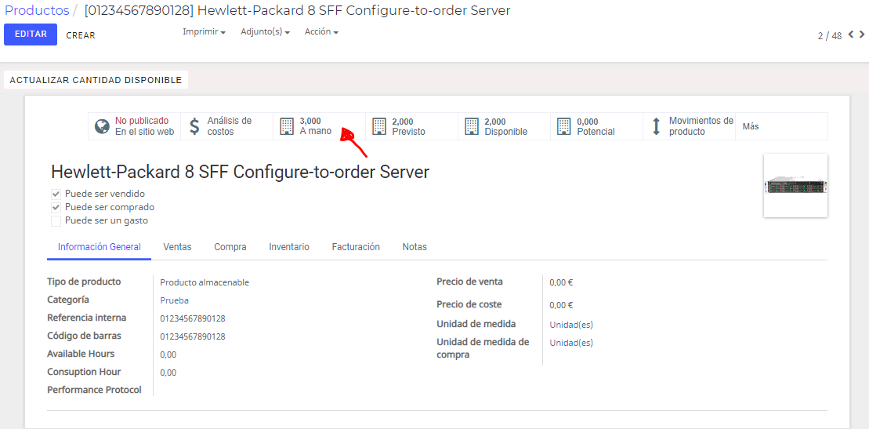Click the Referencia interna value 01234567890128

click(193, 318)
